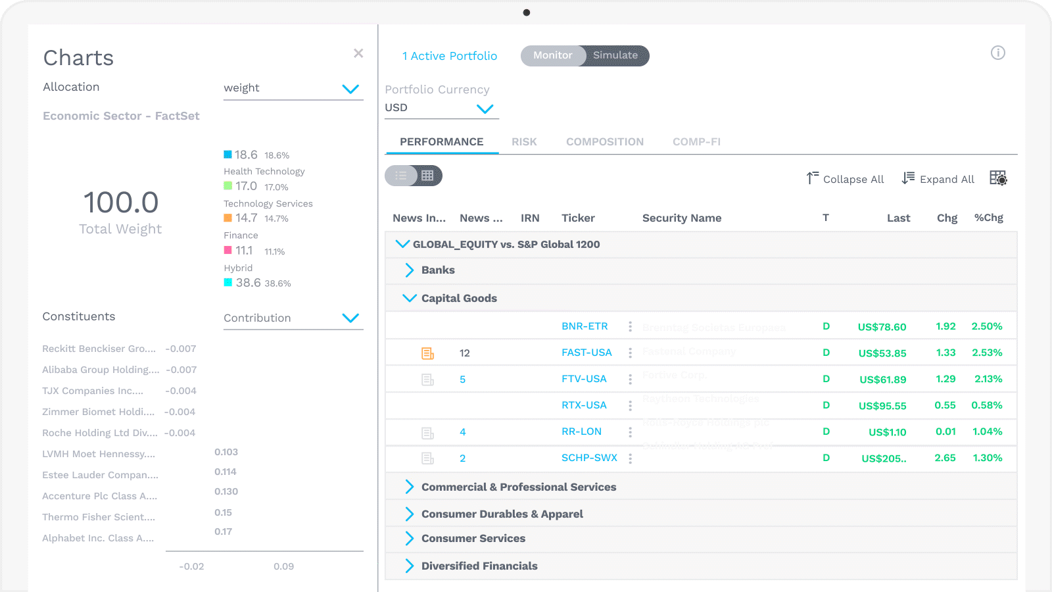Open the three-dot menu for RTX-USA
This screenshot has width=1052, height=592.
coord(630,406)
